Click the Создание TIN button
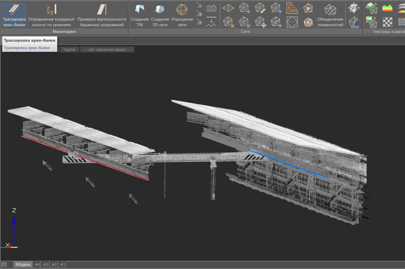The image size is (405, 269). click(140, 15)
